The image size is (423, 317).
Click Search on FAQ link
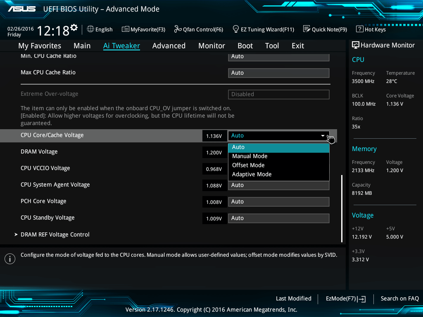pos(399,298)
